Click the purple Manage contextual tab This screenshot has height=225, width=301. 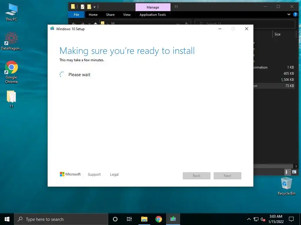tap(153, 7)
